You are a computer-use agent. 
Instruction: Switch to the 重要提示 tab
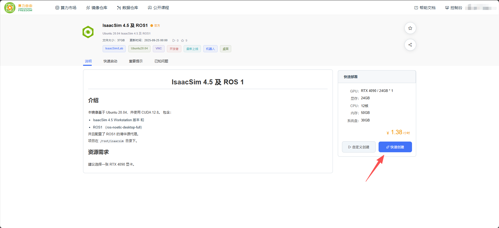pos(136,61)
